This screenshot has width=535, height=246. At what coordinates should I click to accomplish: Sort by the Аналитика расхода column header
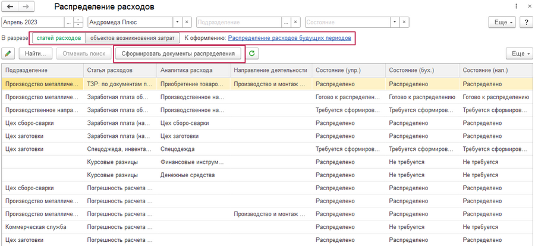pyautogui.click(x=193, y=70)
